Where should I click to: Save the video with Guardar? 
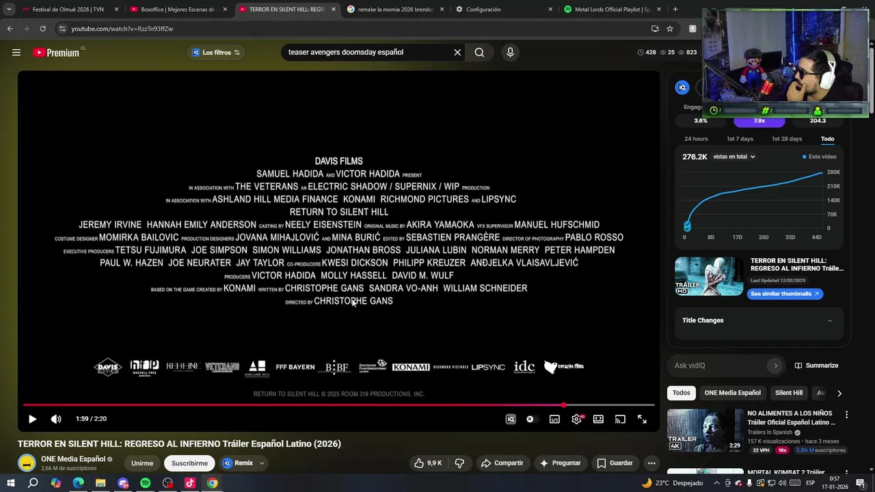(615, 463)
